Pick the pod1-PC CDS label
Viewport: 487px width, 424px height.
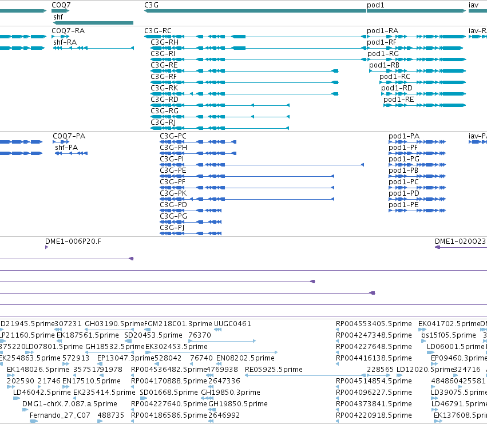click(x=403, y=182)
